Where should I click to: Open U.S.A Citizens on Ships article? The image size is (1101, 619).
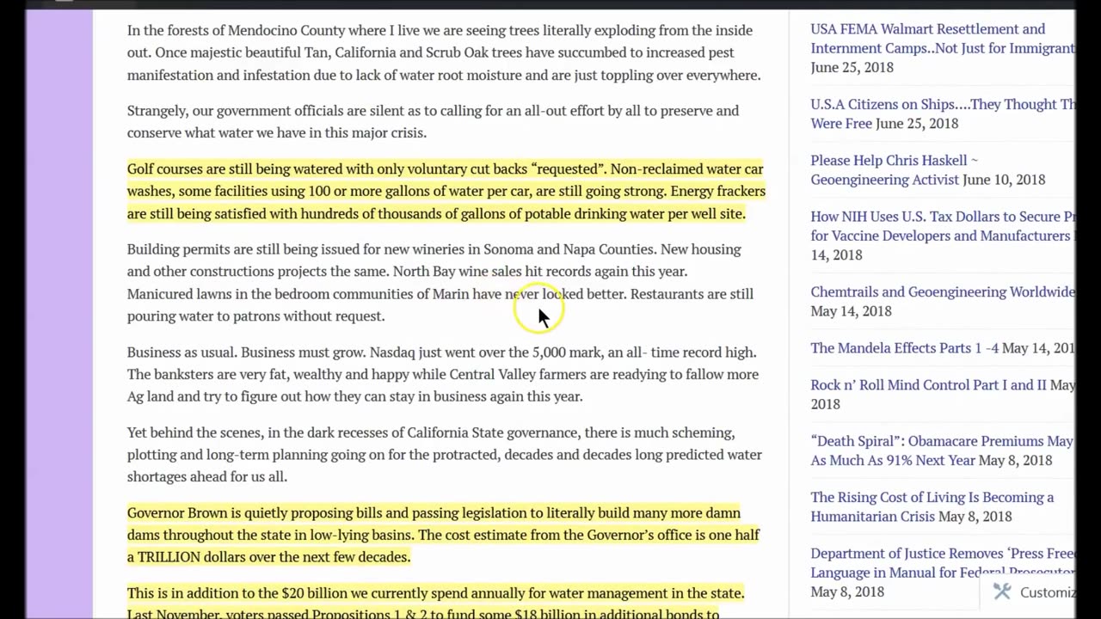(943, 113)
